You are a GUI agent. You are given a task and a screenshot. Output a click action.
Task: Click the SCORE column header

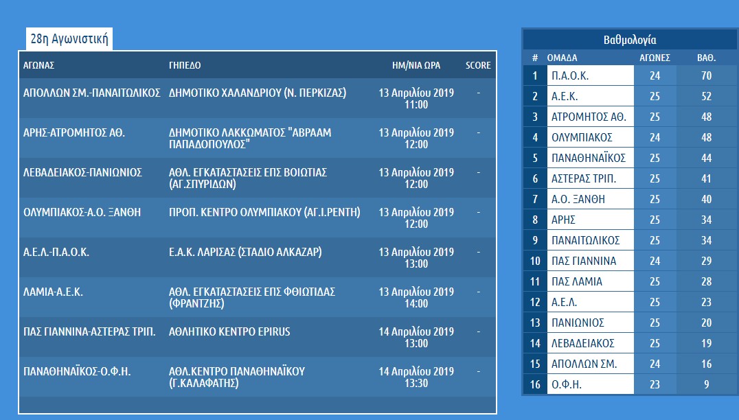[478, 65]
